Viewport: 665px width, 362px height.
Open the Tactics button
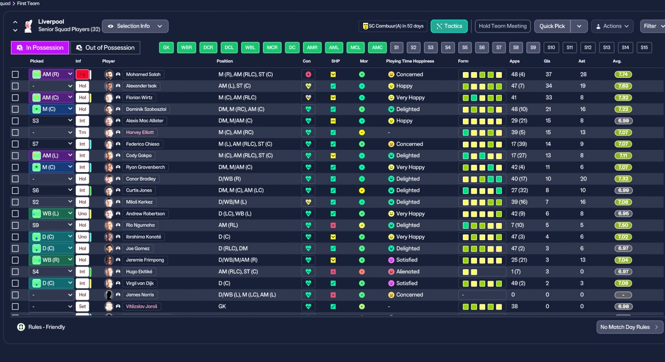(449, 26)
